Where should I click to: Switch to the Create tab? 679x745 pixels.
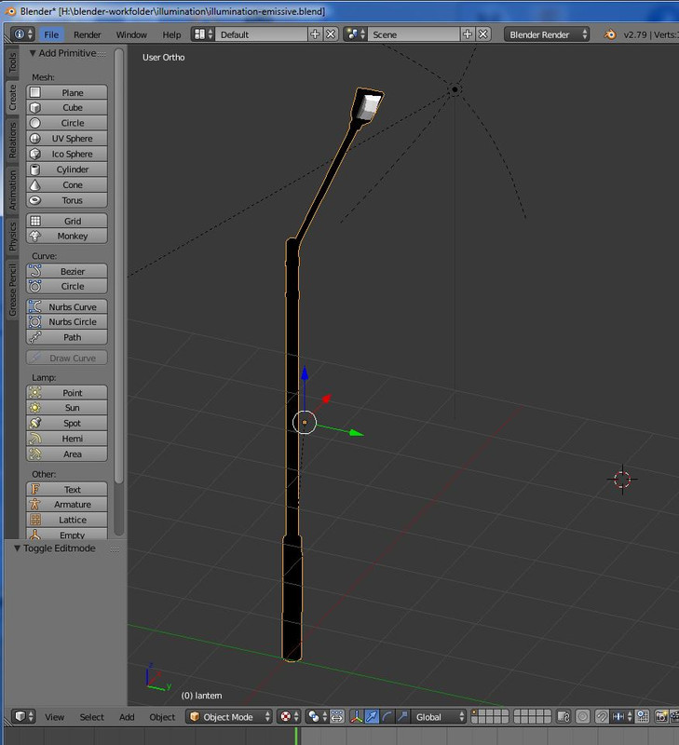click(x=12, y=98)
